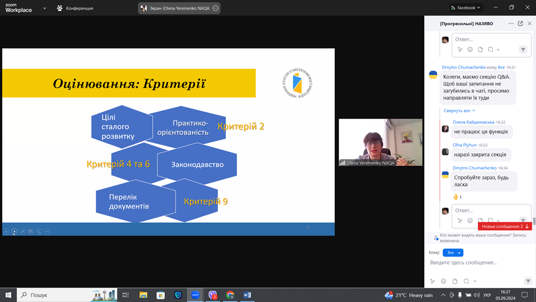Open Task View on the taskbar
The width and height of the screenshot is (536, 302).
(x=125, y=295)
